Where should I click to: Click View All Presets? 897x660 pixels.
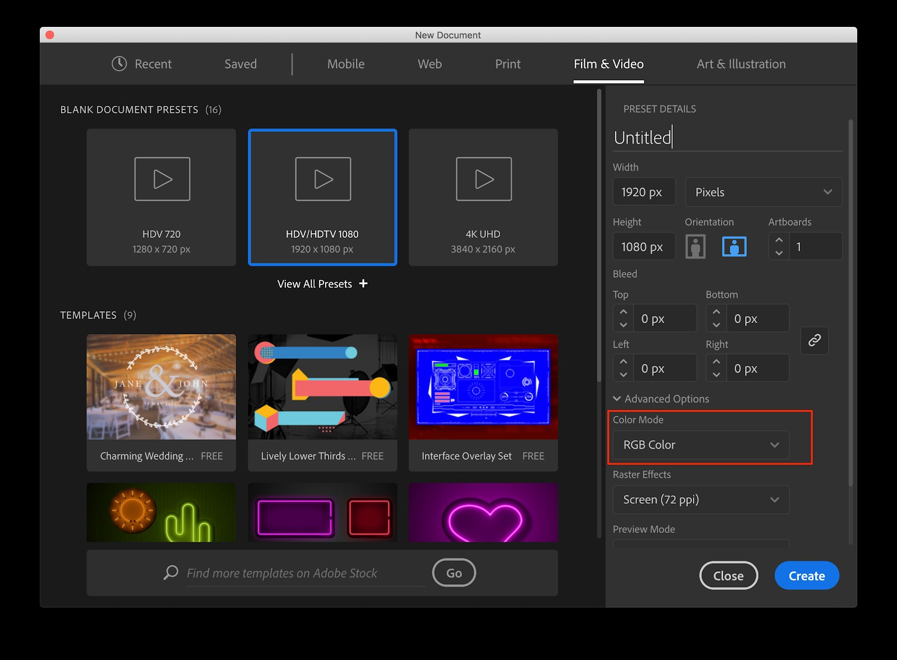pyautogui.click(x=322, y=284)
